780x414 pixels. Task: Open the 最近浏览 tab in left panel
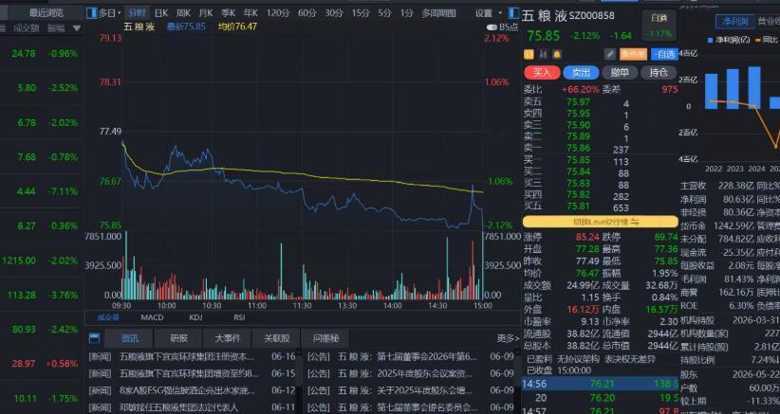pyautogui.click(x=46, y=13)
